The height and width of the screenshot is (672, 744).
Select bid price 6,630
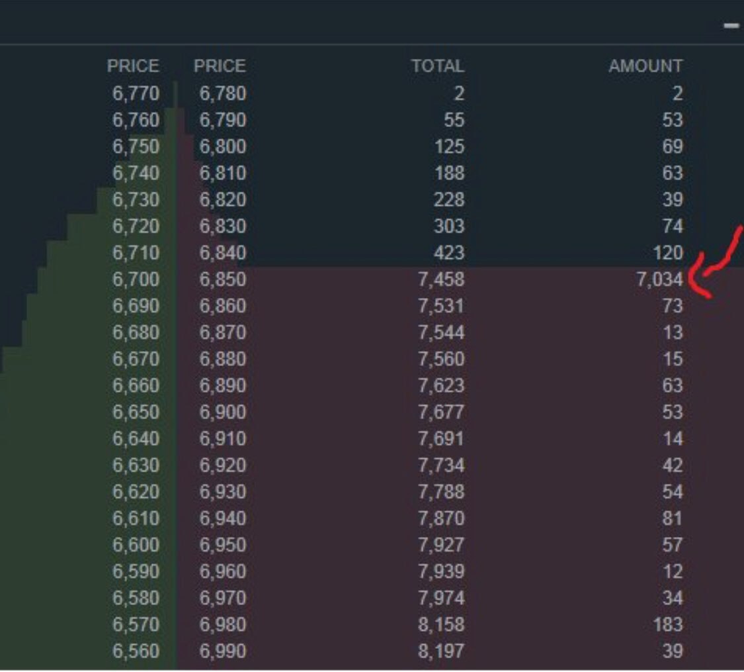136,466
